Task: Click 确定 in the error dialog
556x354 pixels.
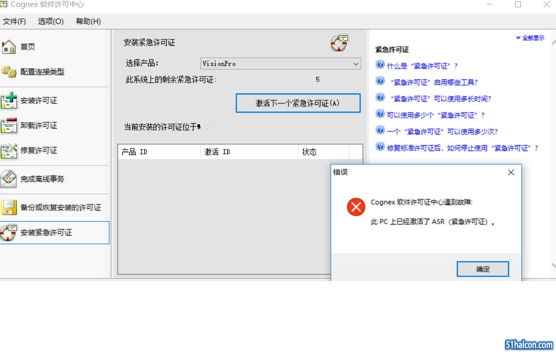Action: pos(483,269)
